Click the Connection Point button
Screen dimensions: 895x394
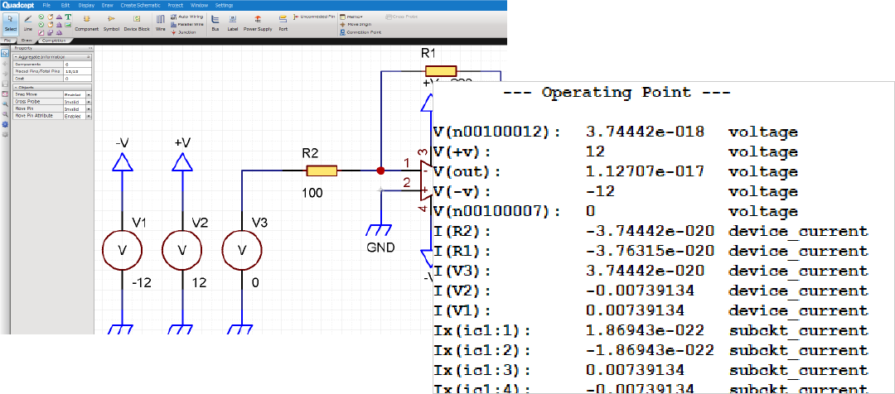(362, 32)
